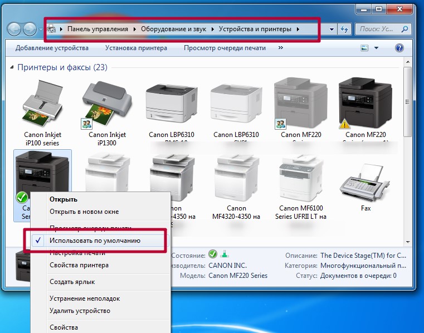Click Документов в очереди: 0 status text
This screenshot has width=424, height=333.
[358, 276]
